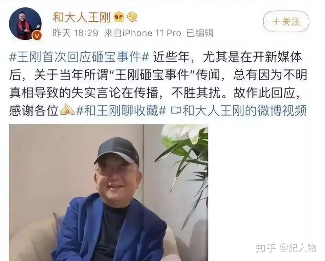Open the user's profile avatar
This screenshot has height=261, width=325.
pos(25,24)
